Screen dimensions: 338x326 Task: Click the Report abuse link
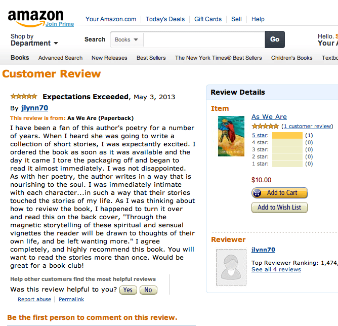(34, 300)
